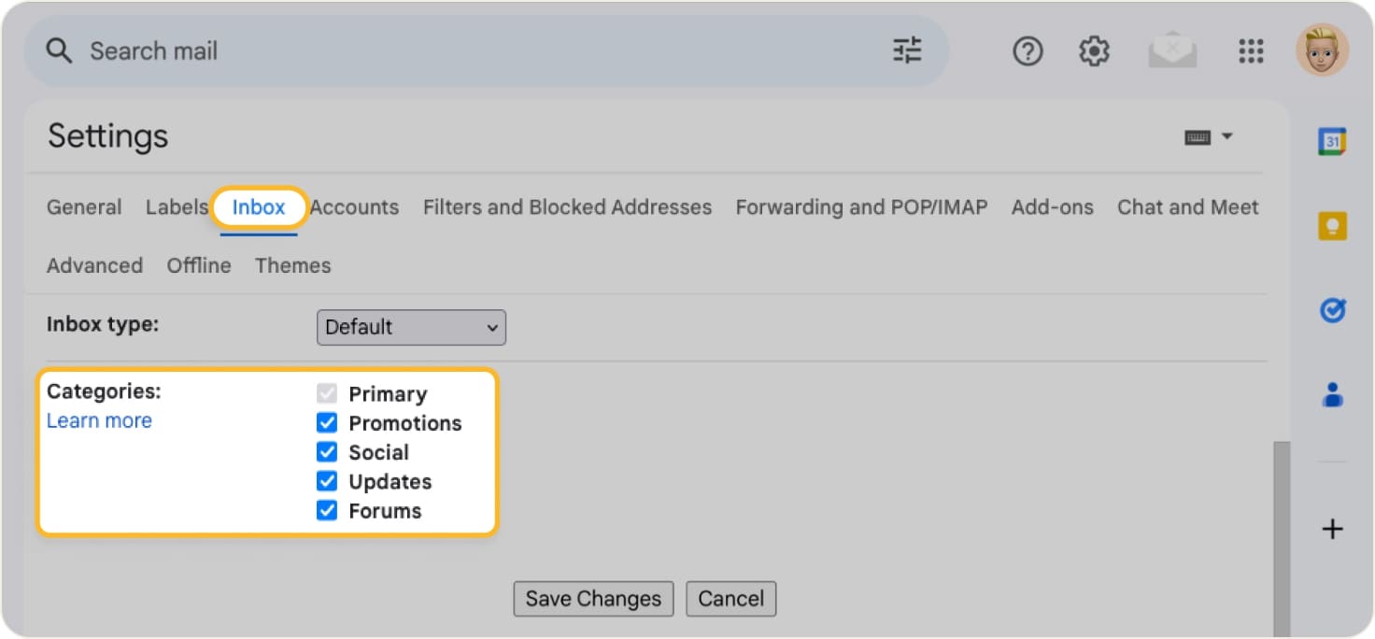Open Contacts in side panel

point(1332,395)
